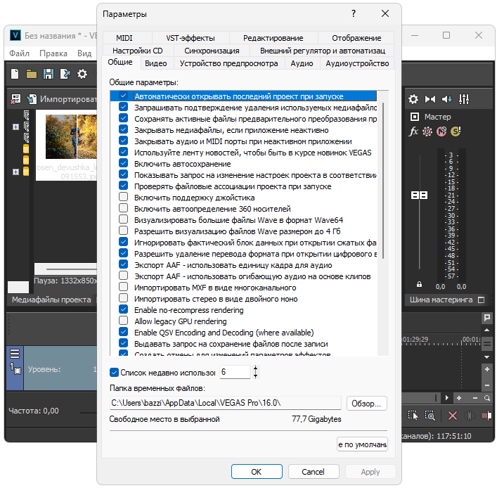Uncheck 'Включить автосохранение' option
This screenshot has width=497, height=488.
(x=124, y=164)
